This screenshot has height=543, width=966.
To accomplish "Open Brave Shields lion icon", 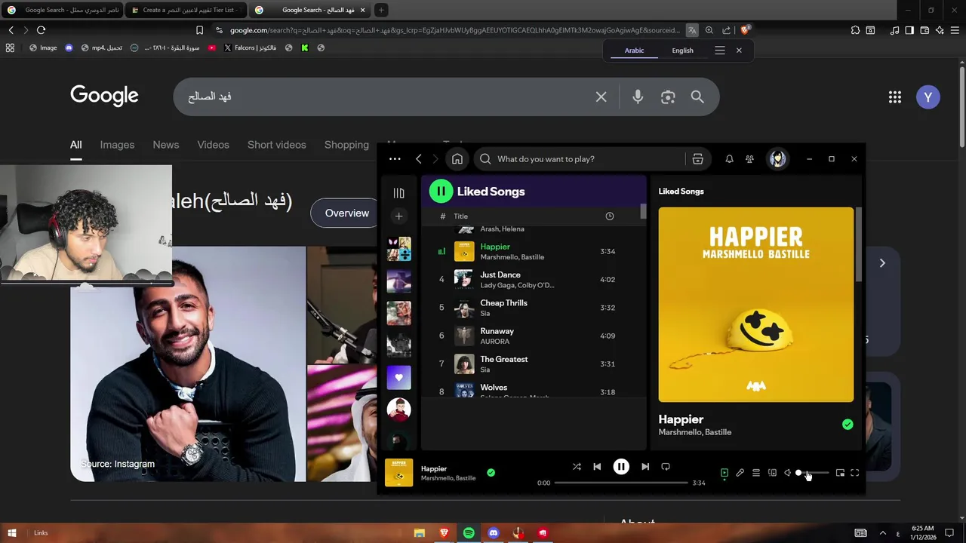I will (x=745, y=30).
